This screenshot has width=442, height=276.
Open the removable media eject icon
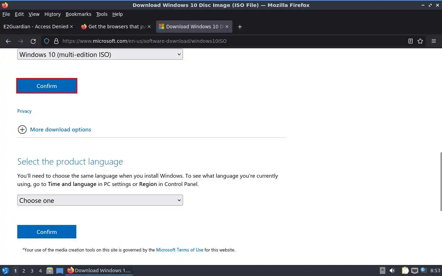tap(383, 270)
